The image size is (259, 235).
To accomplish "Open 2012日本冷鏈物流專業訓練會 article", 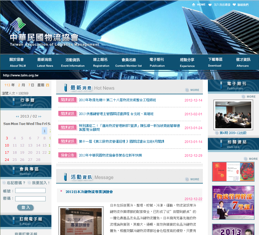I will [89, 192].
